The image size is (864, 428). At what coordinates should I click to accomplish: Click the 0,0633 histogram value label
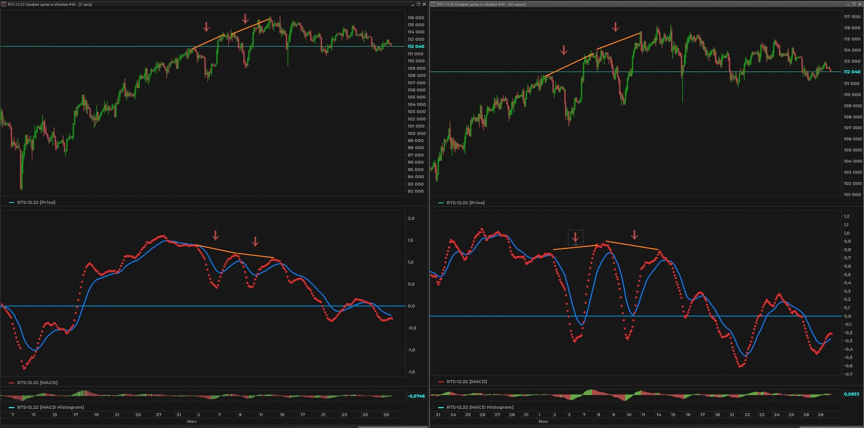pos(851,394)
